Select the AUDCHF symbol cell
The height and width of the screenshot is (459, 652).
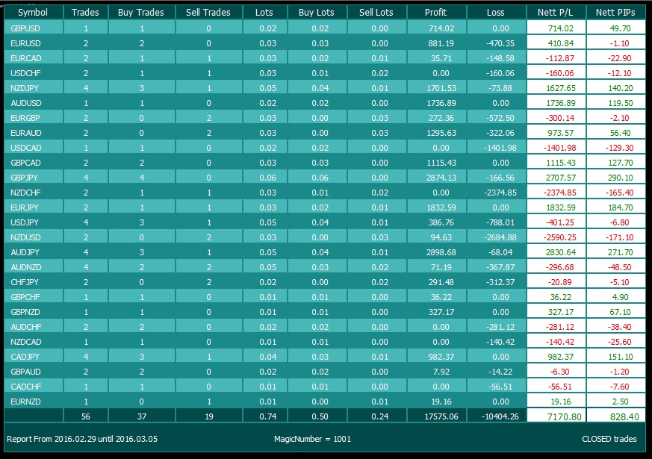[x=34, y=328]
